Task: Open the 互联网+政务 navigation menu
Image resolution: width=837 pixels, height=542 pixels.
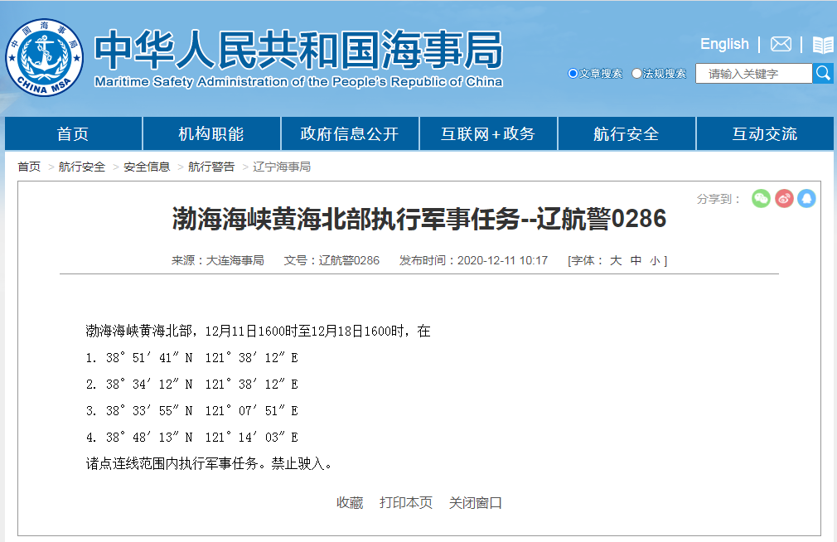Action: coord(488,133)
